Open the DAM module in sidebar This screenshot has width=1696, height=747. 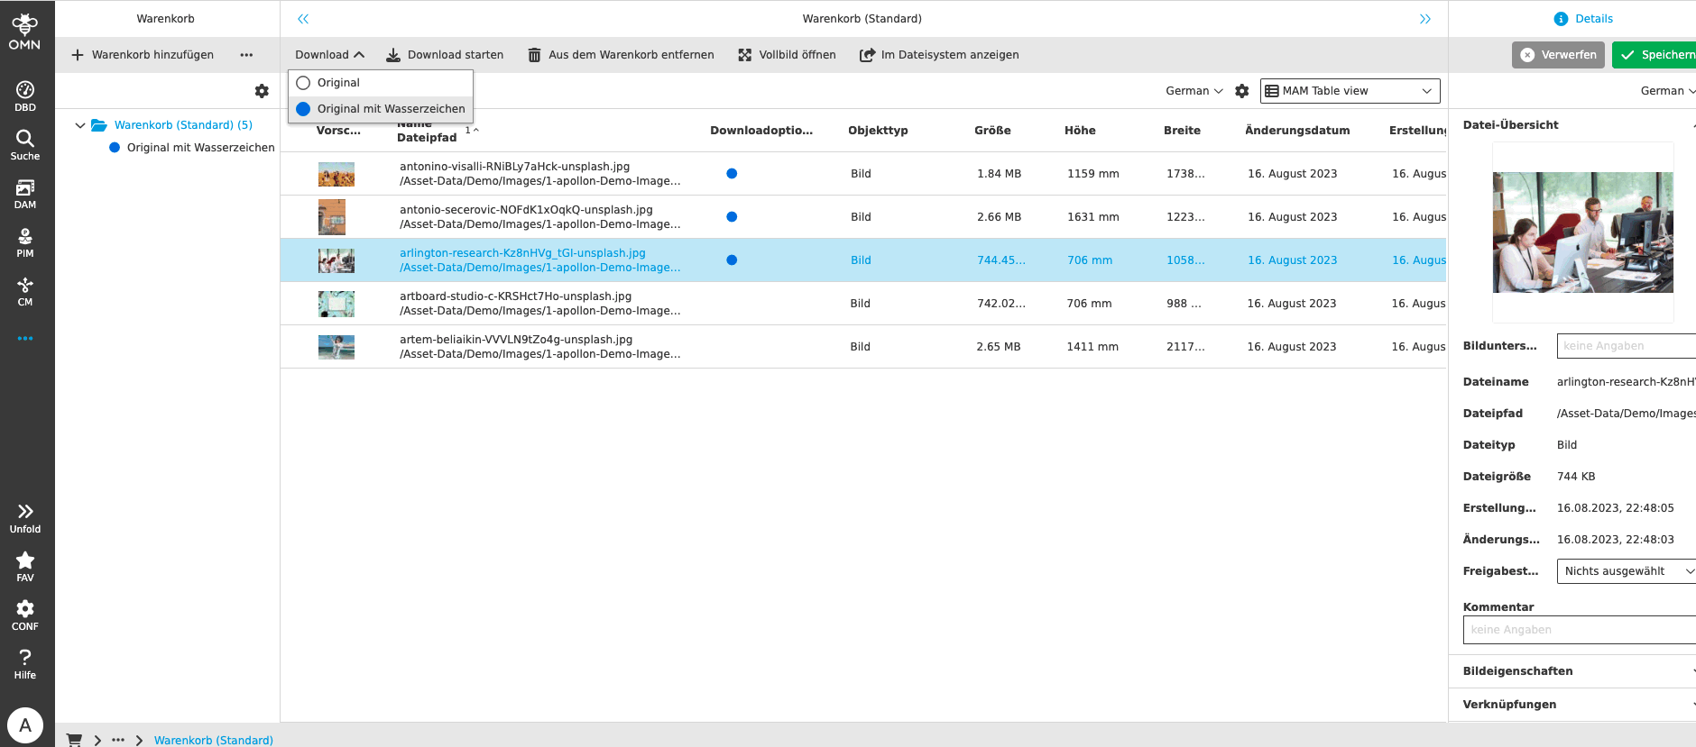25,193
